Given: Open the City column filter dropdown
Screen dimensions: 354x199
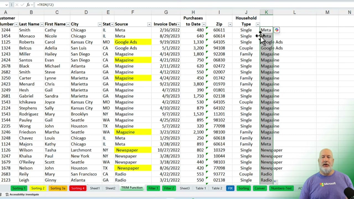Looking at the screenshot, I should [99, 24].
